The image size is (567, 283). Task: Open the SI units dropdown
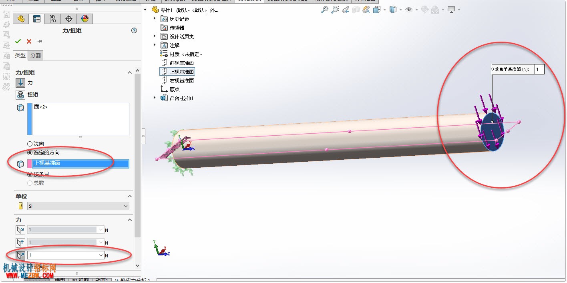click(78, 206)
